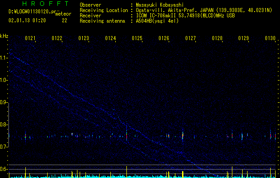Image resolution: width=280 pixels, height=178 pixels.
Task: Select the Ogata-vill. Akita-Pref. JAPAN coordinates text
Action: point(204,11)
